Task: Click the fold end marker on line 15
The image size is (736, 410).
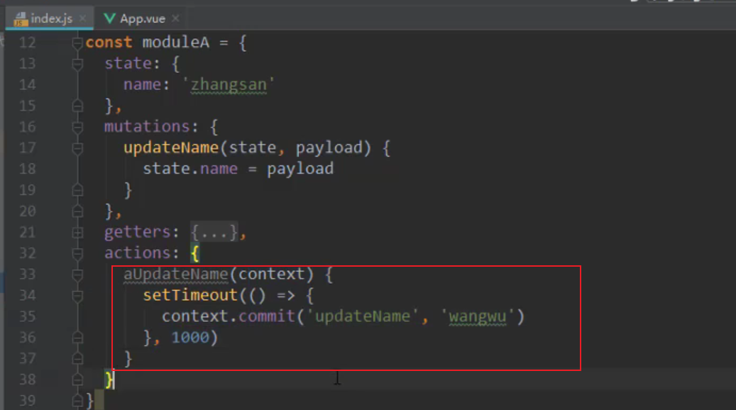Action: (77, 106)
